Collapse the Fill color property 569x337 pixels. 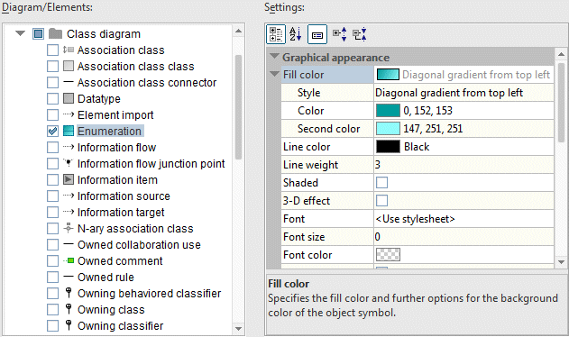(274, 74)
